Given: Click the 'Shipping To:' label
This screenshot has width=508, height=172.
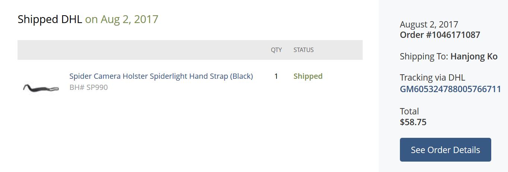Looking at the screenshot, I should (424, 56).
